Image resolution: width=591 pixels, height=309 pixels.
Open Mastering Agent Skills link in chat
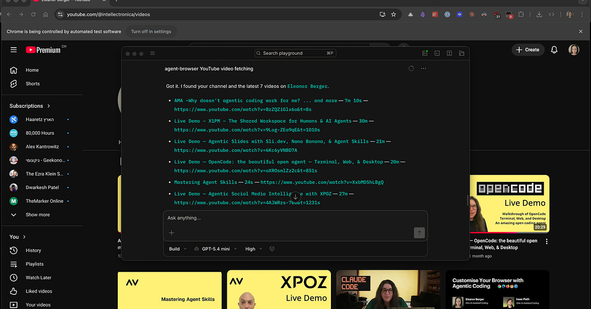[x=206, y=182]
